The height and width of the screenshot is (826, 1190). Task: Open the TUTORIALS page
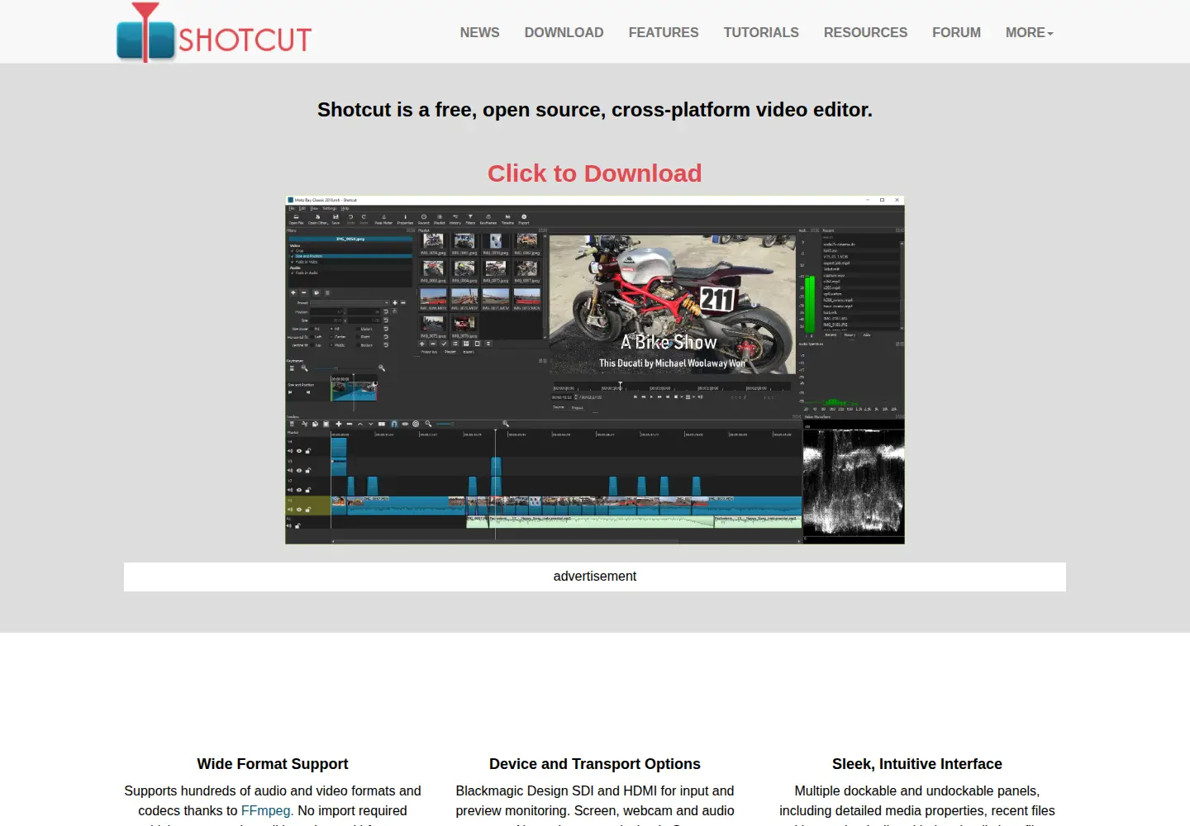point(761,32)
